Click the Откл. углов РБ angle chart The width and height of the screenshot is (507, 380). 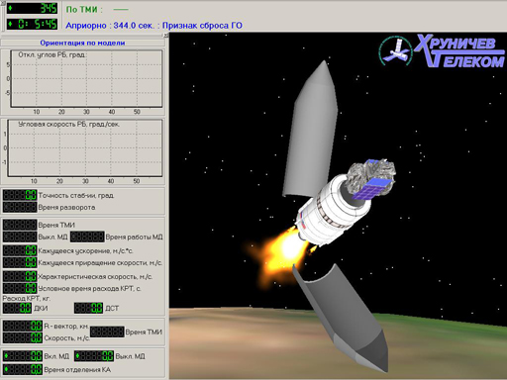click(86, 79)
